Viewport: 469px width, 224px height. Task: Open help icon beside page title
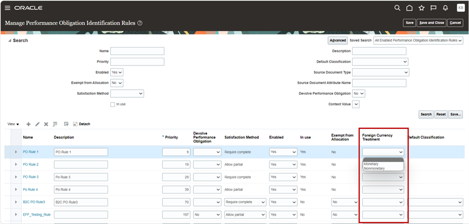click(140, 23)
